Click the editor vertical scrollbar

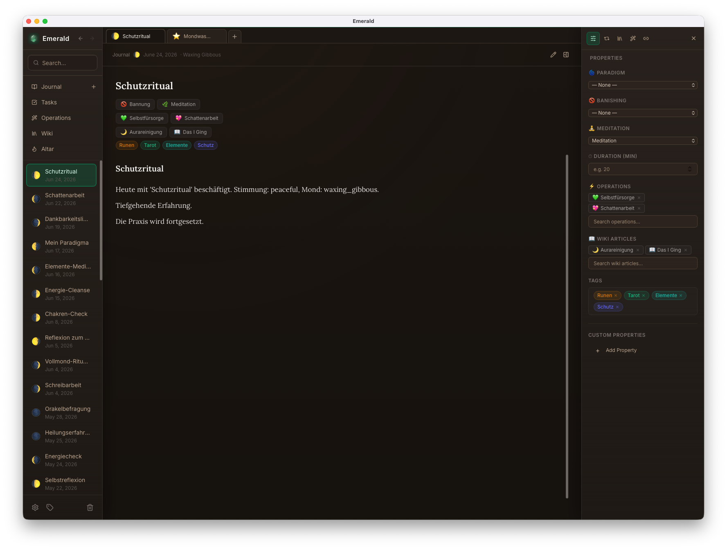(567, 326)
